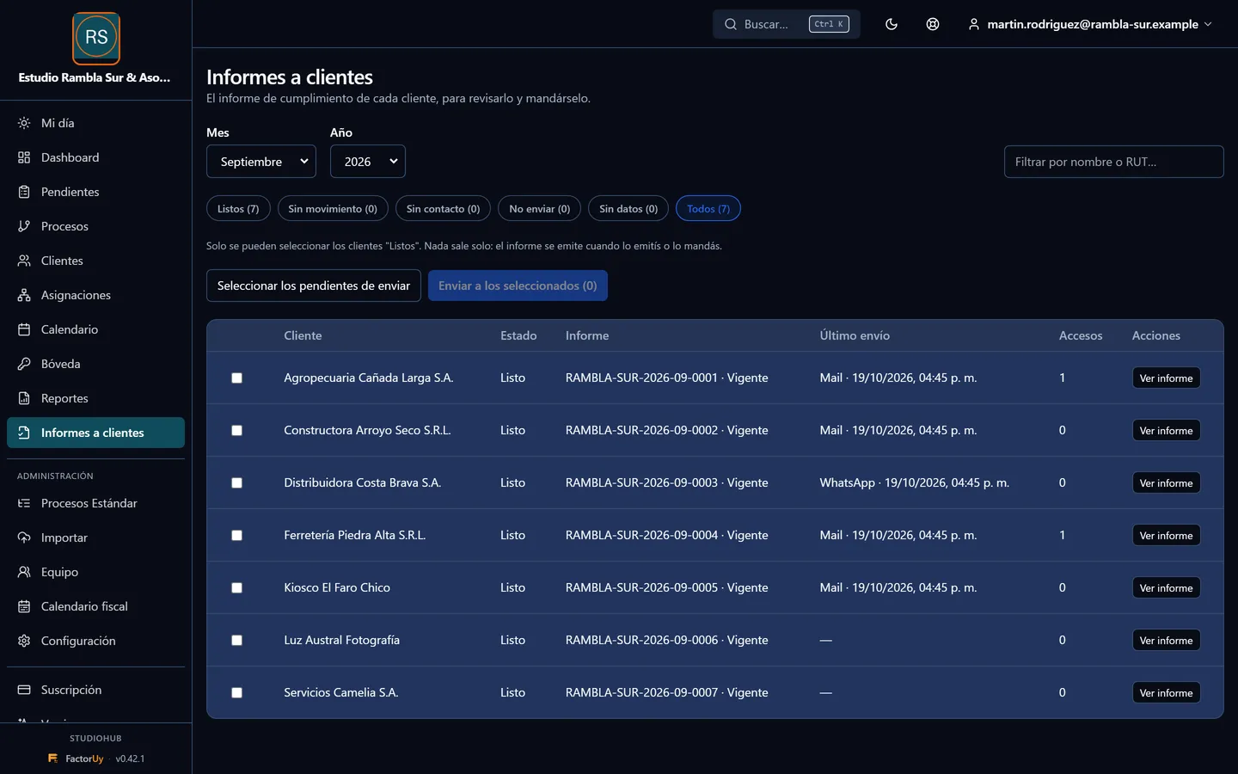Check Servicios Camelia S.A. checkbox

(236, 693)
